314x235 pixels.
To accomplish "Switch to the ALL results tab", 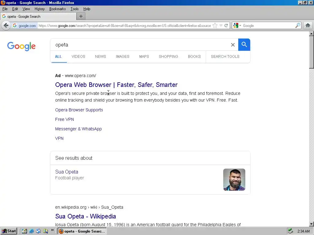I will click(x=58, y=57).
